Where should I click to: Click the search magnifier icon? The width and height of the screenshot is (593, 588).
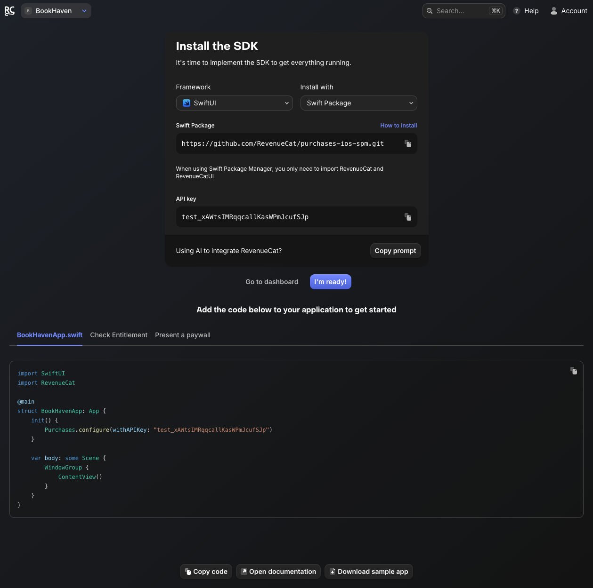pos(430,11)
